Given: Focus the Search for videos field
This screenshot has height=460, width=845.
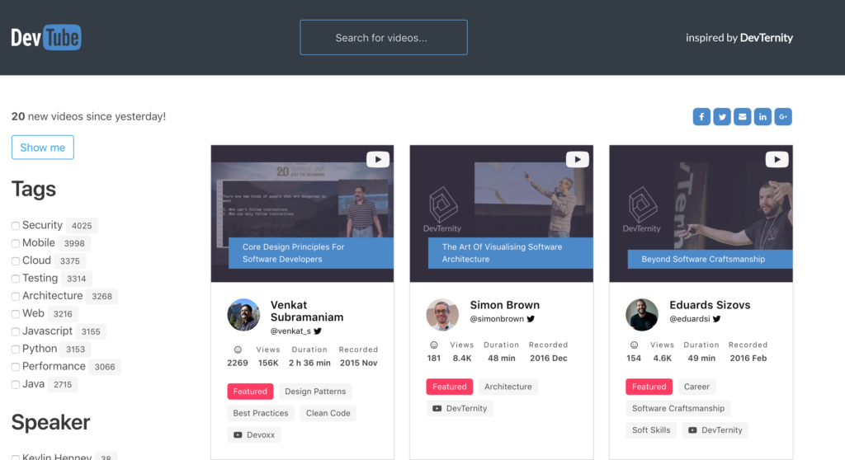Looking at the screenshot, I should click(x=384, y=37).
